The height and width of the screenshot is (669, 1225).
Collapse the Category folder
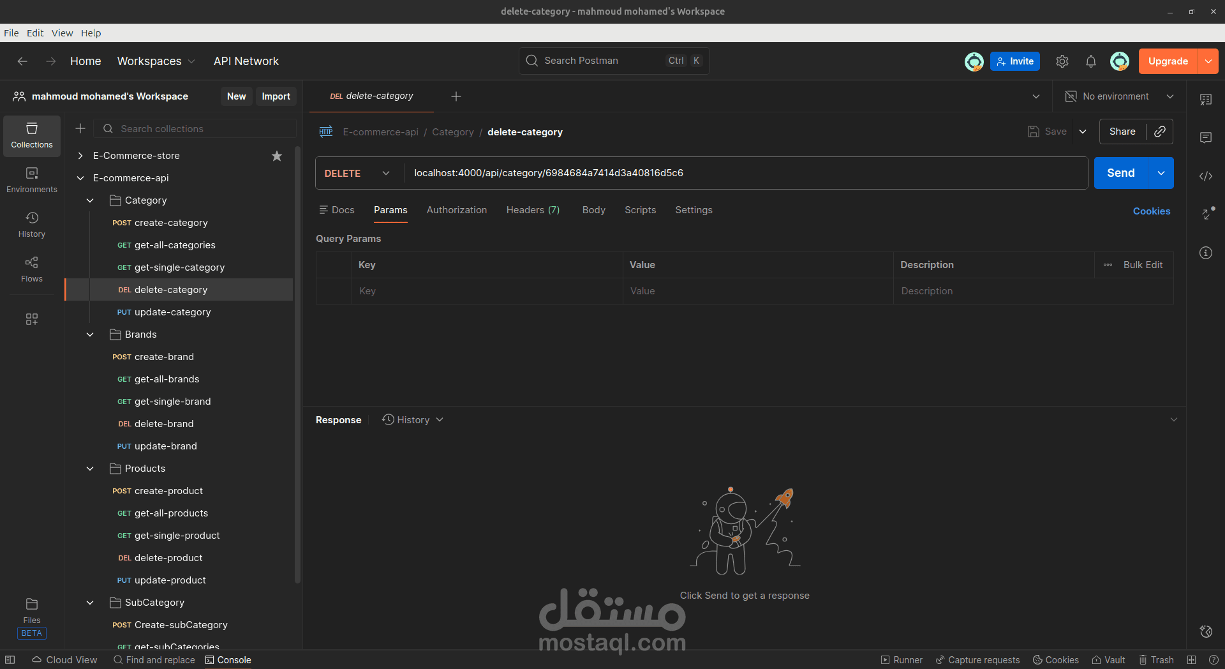coord(90,200)
